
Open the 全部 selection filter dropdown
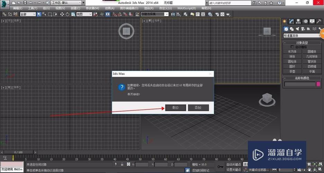pos(28,14)
